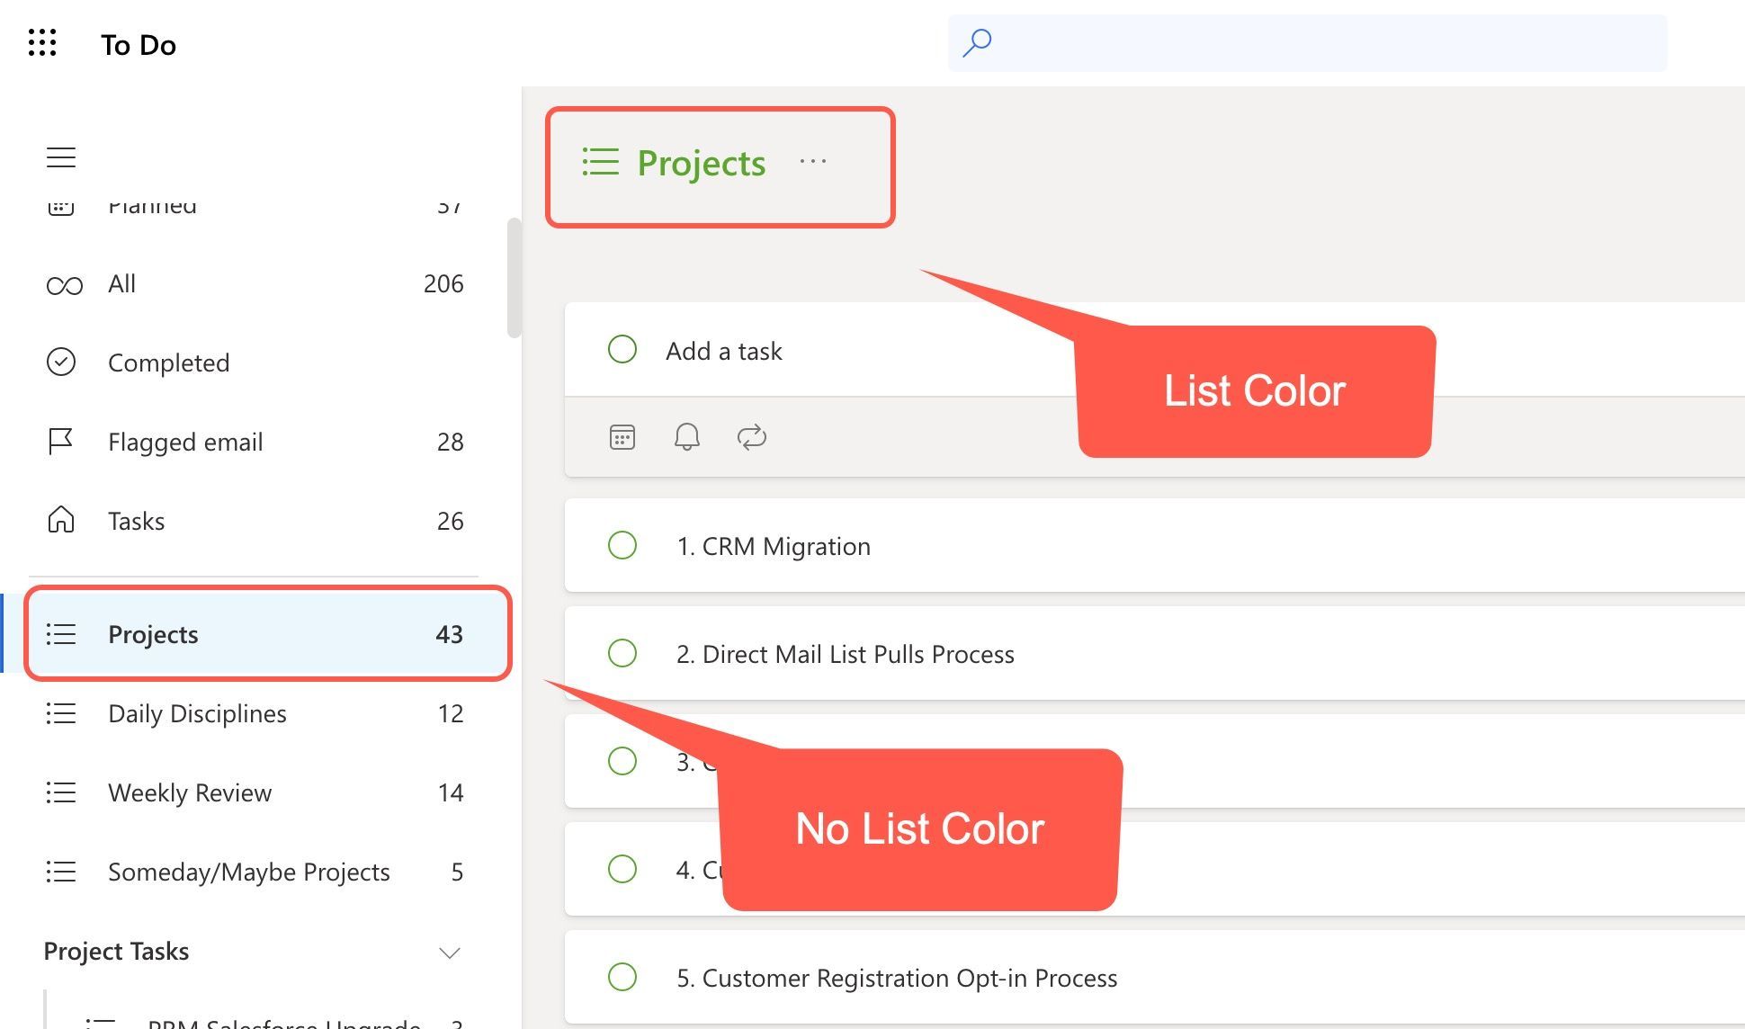1745x1029 pixels.
Task: Click the sidebar vertical scrollbar
Action: 514,277
